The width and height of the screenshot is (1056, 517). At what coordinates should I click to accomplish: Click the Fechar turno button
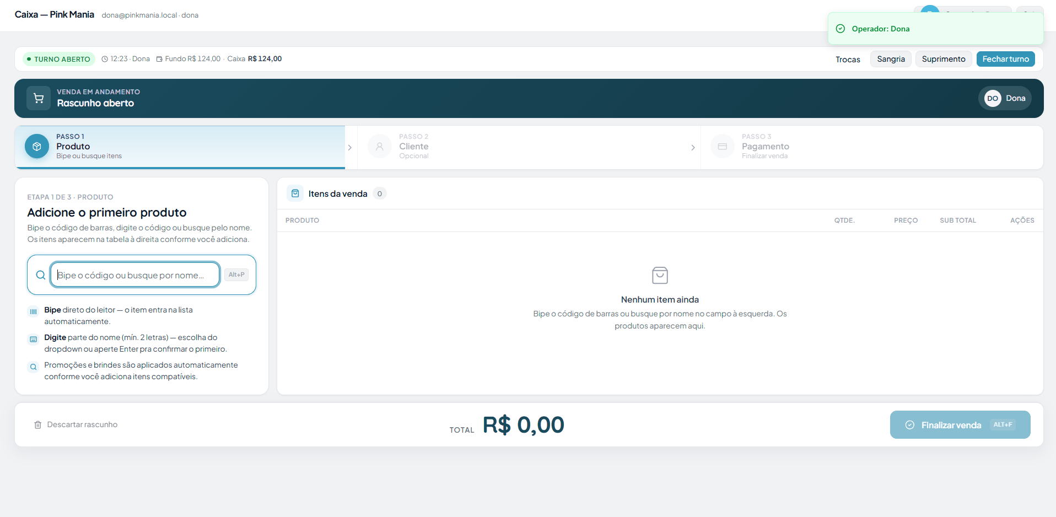[x=1006, y=59]
